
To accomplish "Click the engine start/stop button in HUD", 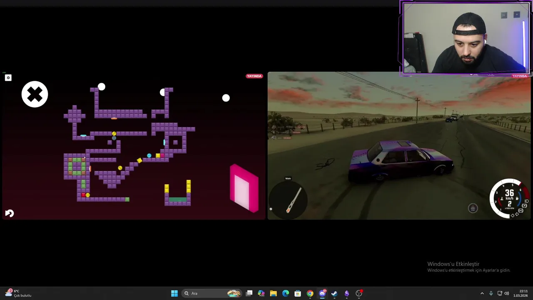I will point(473,208).
